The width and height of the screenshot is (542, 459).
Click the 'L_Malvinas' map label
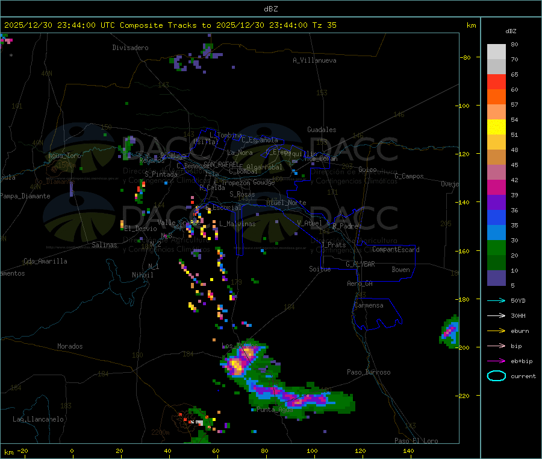[237, 224]
